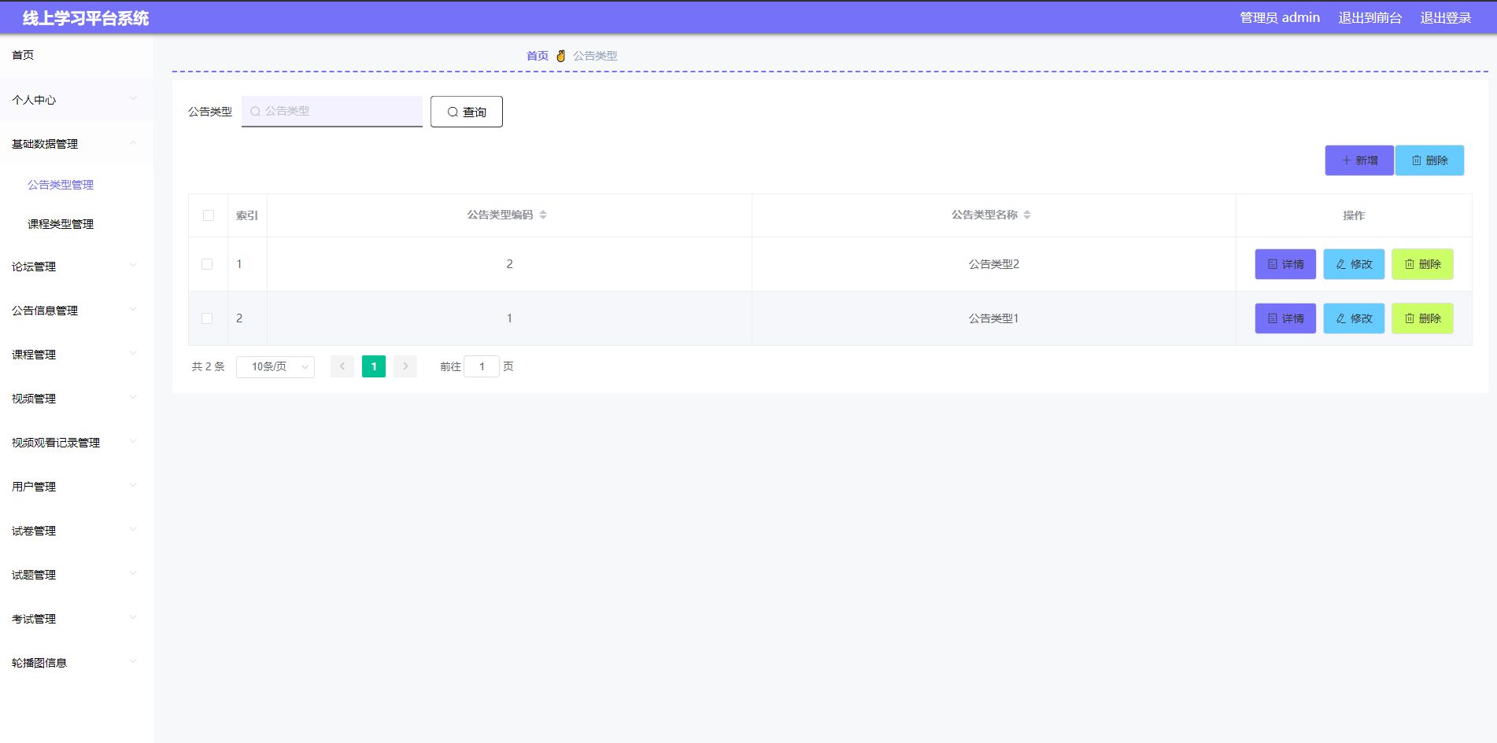The height and width of the screenshot is (743, 1497).
Task: Expand 个人中心 menu
Action: click(76, 100)
